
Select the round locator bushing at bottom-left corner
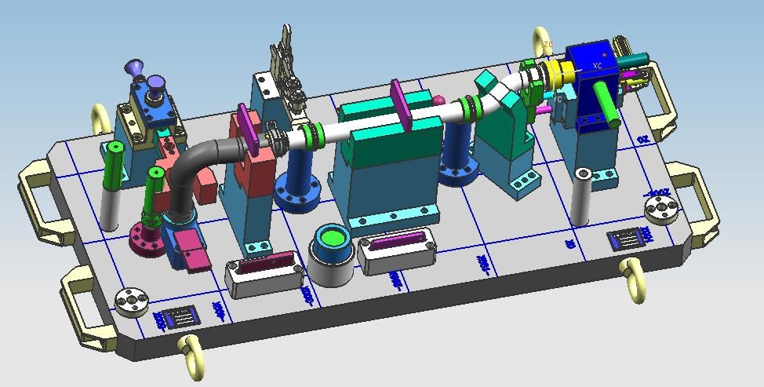coord(132,303)
